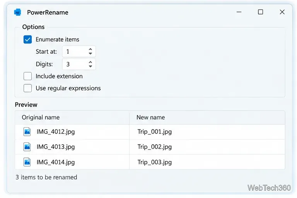Viewport: 297px width, 198px height.
Task: Click the new name Trip_002.jpg
Action: coord(155,147)
